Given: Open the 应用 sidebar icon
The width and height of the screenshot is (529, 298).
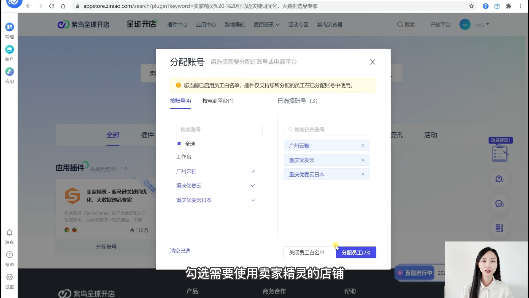Looking at the screenshot, I should tap(9, 72).
